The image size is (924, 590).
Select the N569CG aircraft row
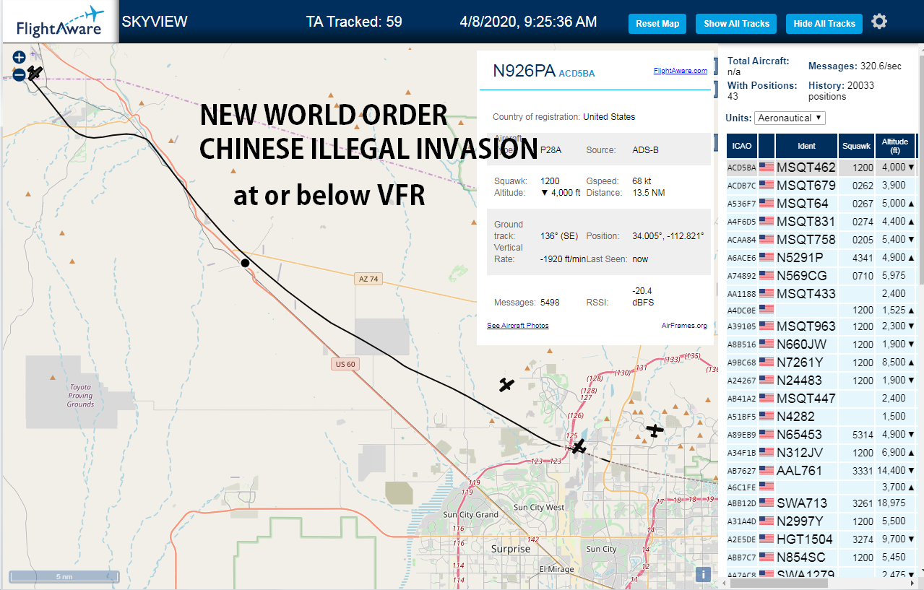tap(821, 276)
